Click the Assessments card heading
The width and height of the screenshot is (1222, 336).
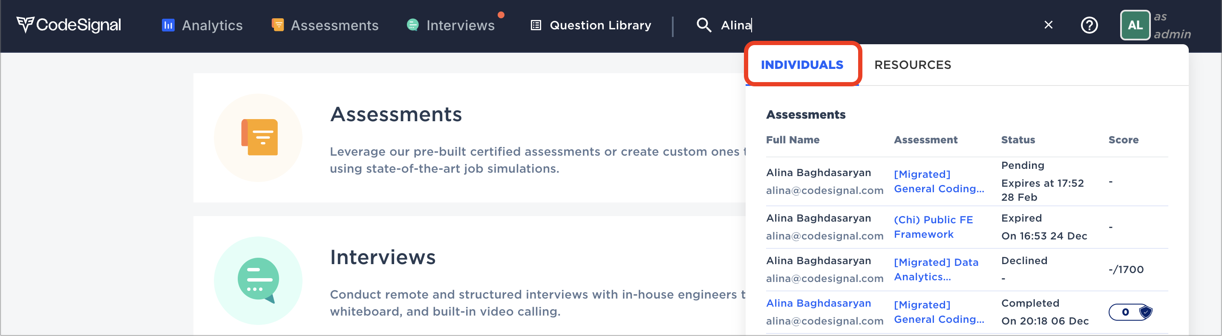coord(396,114)
